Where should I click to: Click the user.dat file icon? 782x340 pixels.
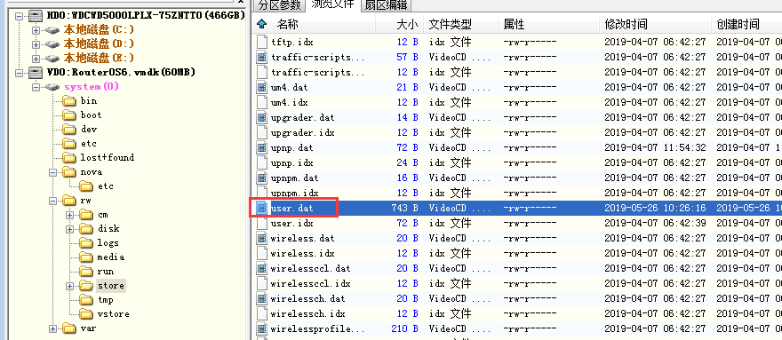tap(262, 208)
